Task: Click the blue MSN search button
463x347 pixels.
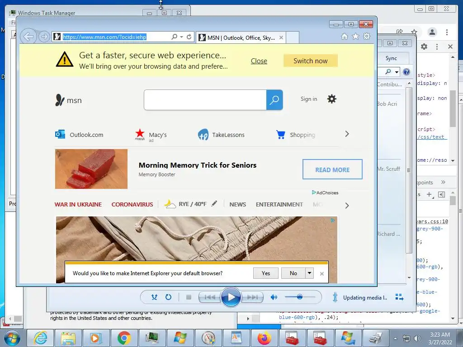Action: coord(274,100)
